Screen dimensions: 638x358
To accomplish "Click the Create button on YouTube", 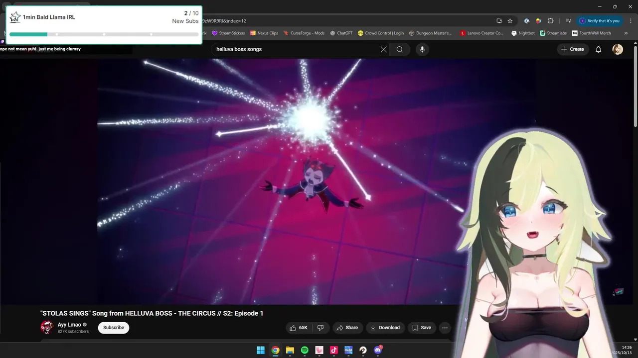I will [572, 49].
